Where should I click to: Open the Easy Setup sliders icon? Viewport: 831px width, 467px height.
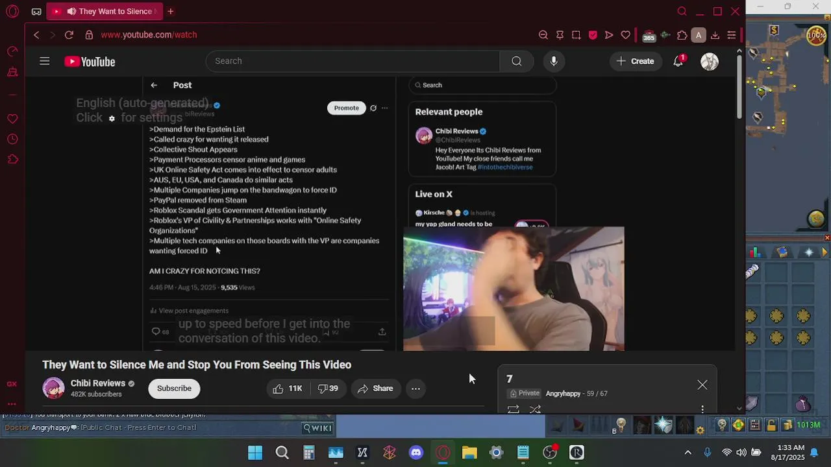[732, 35]
